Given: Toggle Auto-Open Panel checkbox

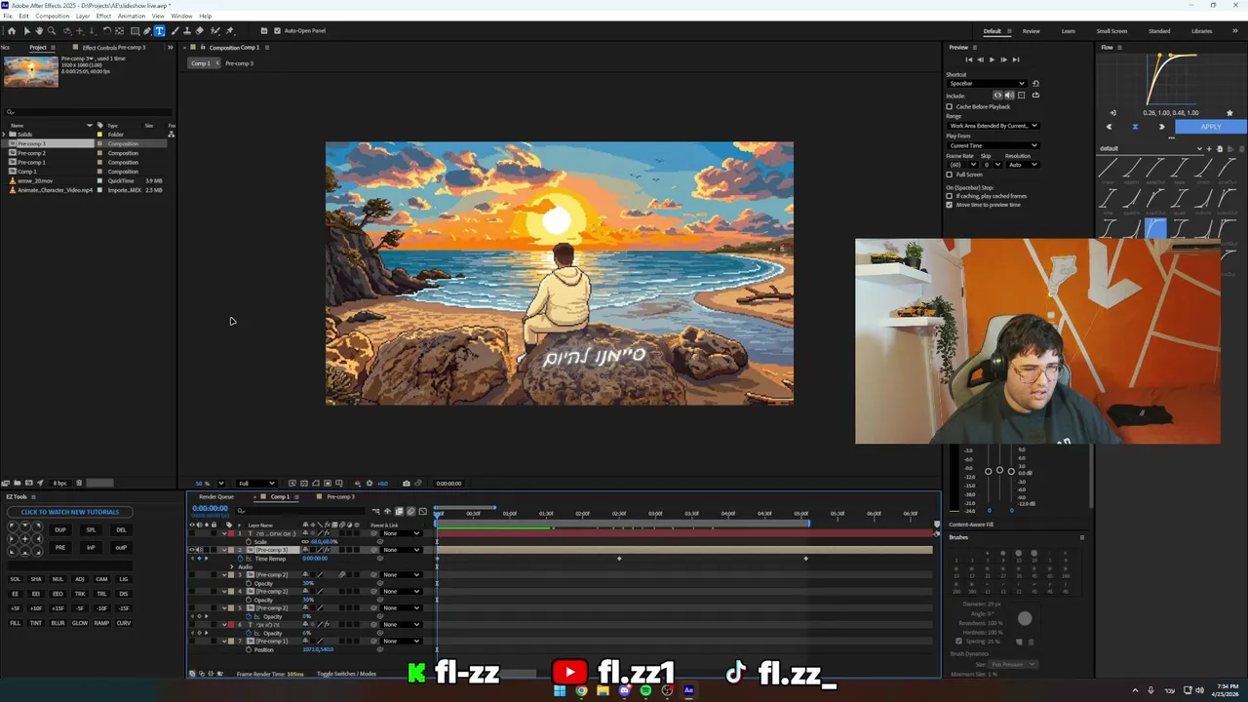Looking at the screenshot, I should tap(277, 31).
